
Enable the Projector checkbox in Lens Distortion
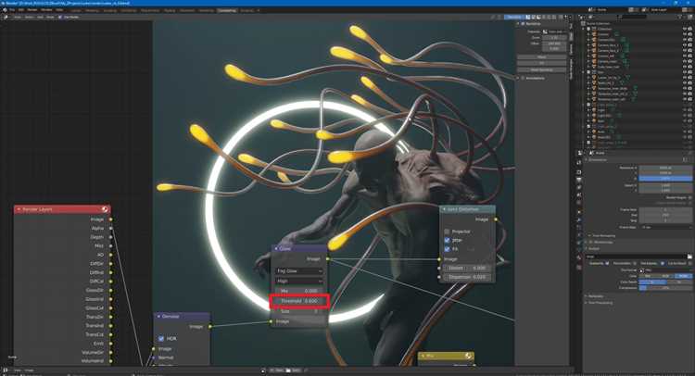(448, 232)
